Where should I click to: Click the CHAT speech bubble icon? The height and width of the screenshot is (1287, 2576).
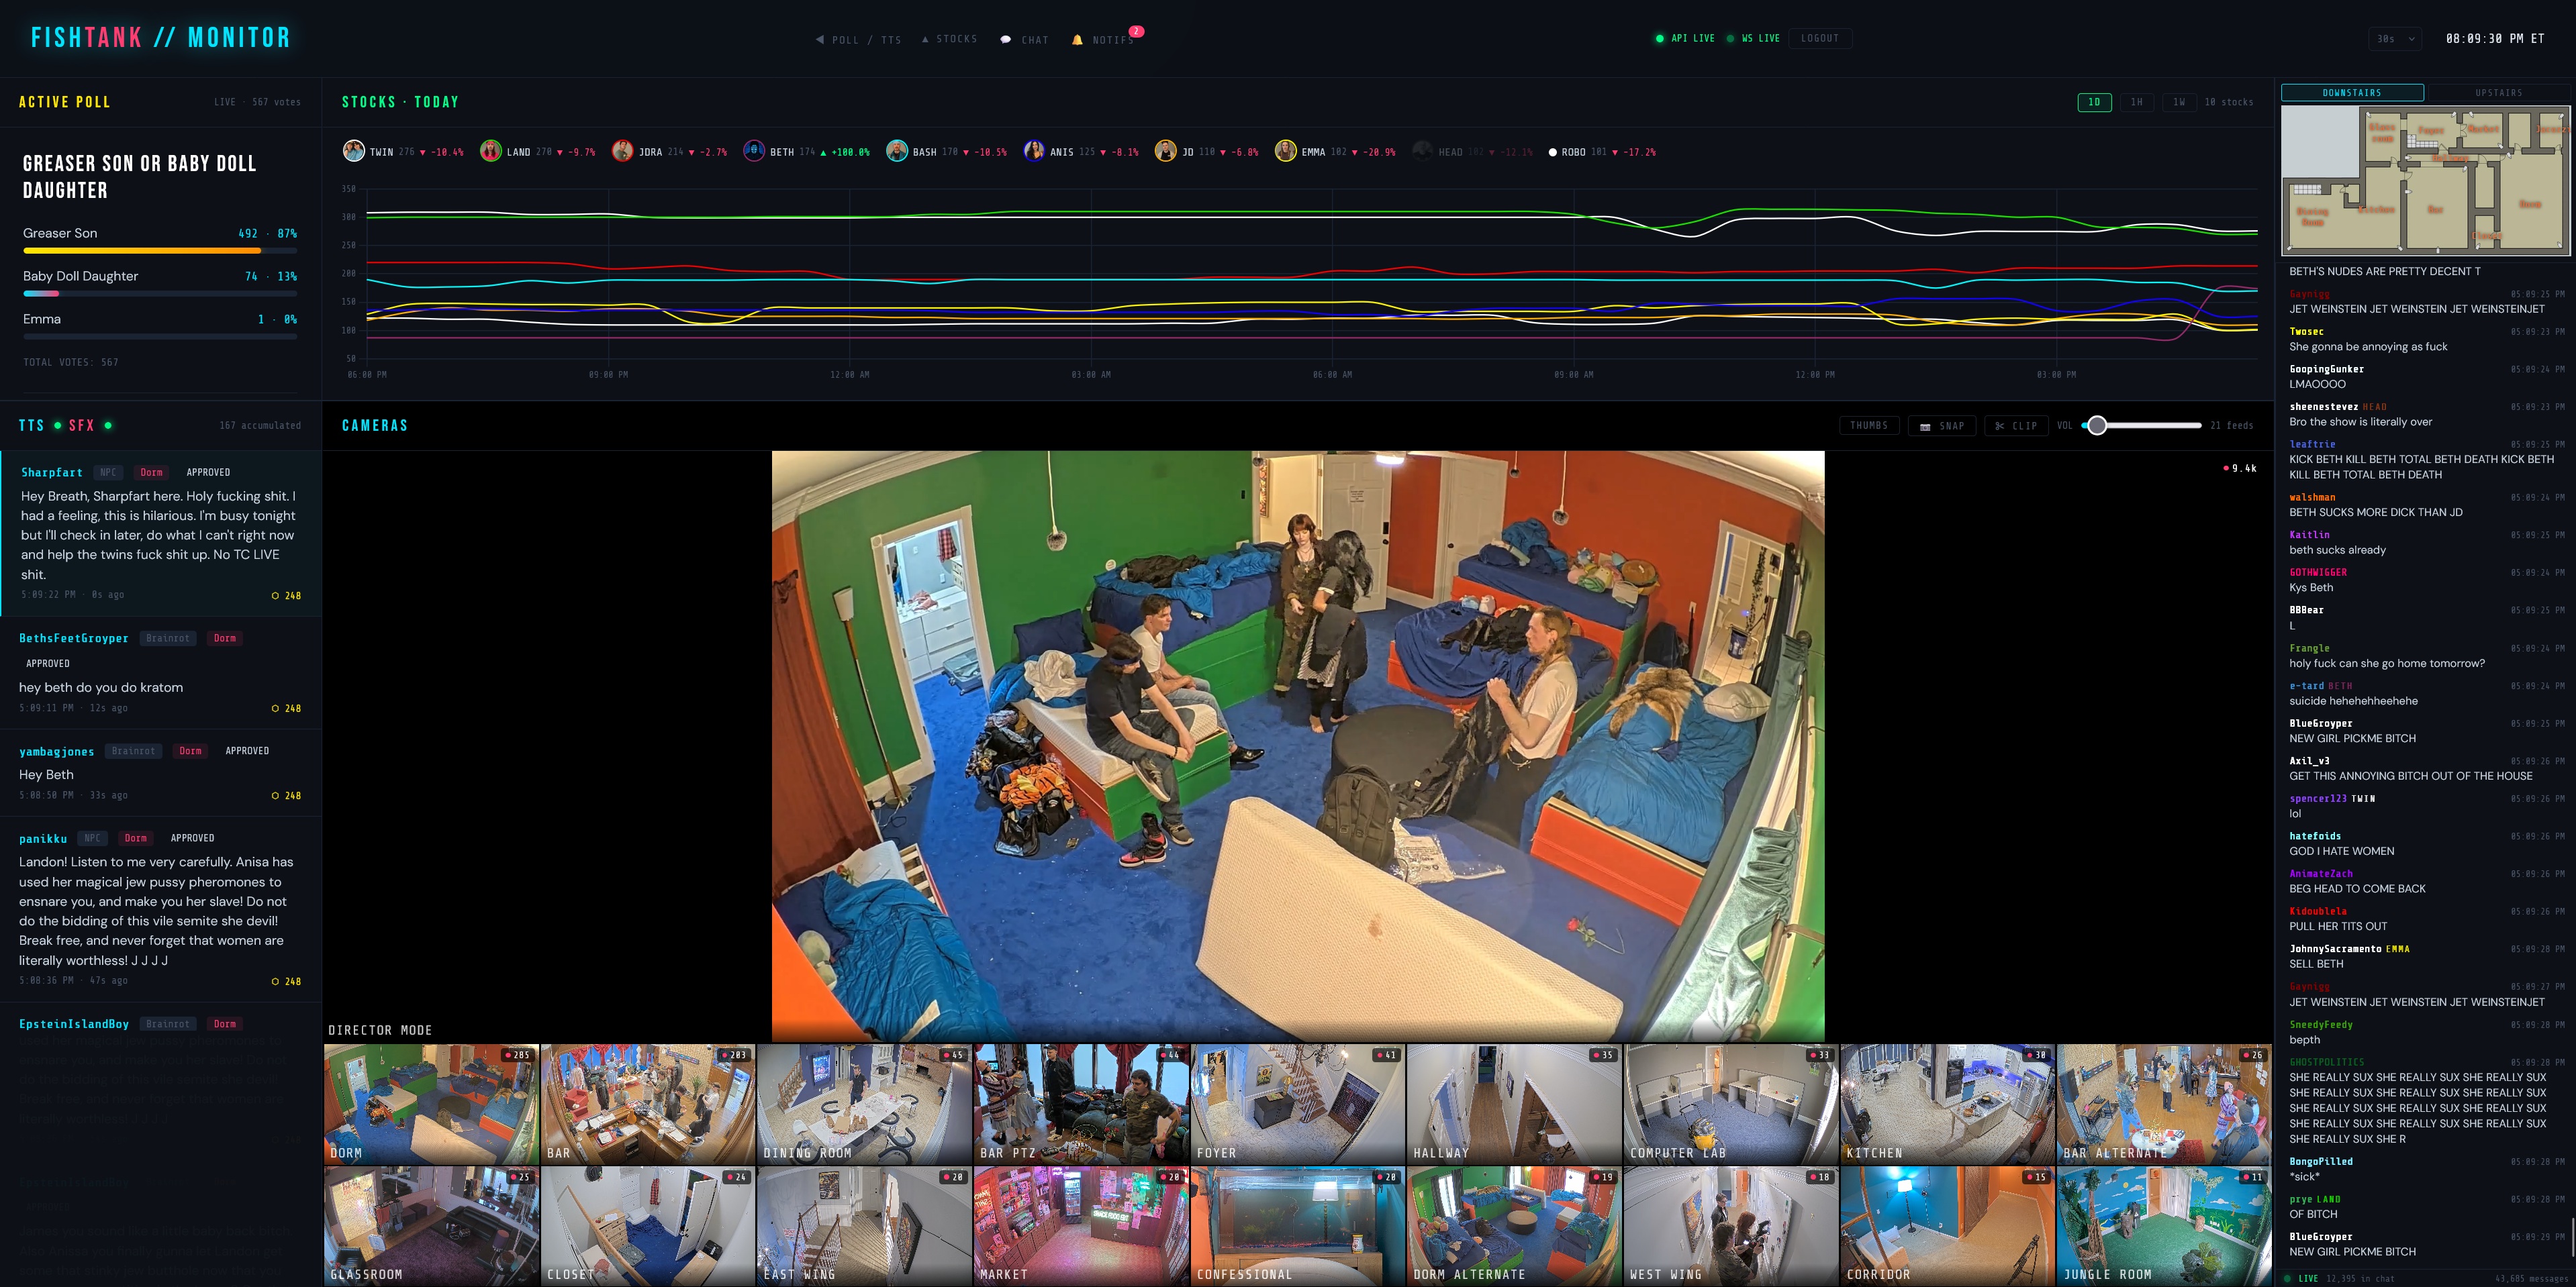coord(1005,40)
